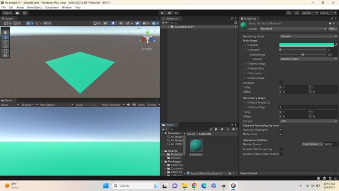The image size is (339, 191).
Task: Pick albedo color with the eyedropper icon
Action: [x=336, y=45]
